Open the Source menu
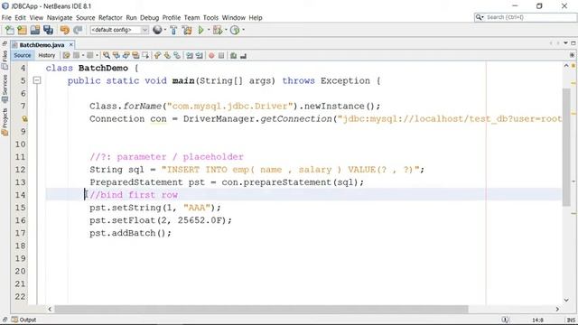The height and width of the screenshot is (325, 578). click(86, 18)
